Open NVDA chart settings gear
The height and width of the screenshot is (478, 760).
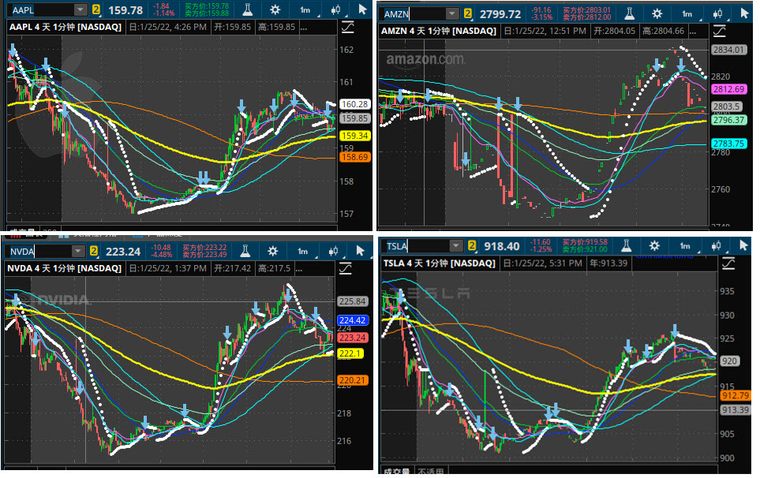coord(273,251)
